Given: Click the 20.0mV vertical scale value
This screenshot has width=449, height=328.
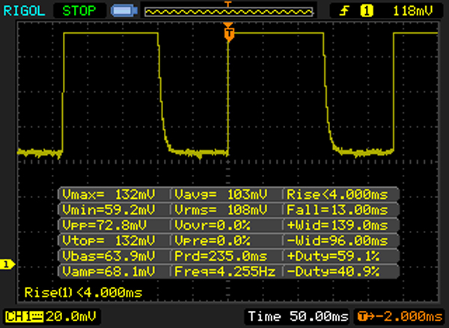Looking at the screenshot, I should pos(71,317).
